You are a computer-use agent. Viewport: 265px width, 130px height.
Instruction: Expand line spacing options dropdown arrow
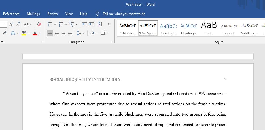(84, 33)
